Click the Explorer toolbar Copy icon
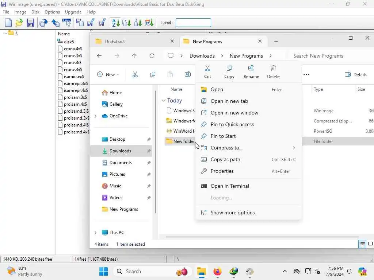The width and height of the screenshot is (374, 280). [x=153, y=74]
